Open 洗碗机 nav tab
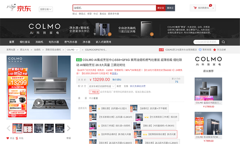The image size is (240, 144). 39,42
